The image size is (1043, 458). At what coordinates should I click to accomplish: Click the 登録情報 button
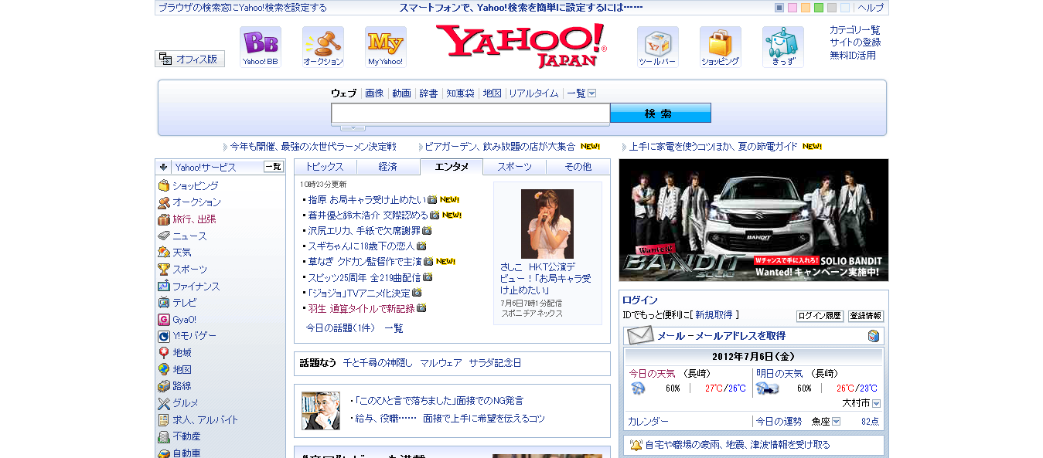point(866,316)
